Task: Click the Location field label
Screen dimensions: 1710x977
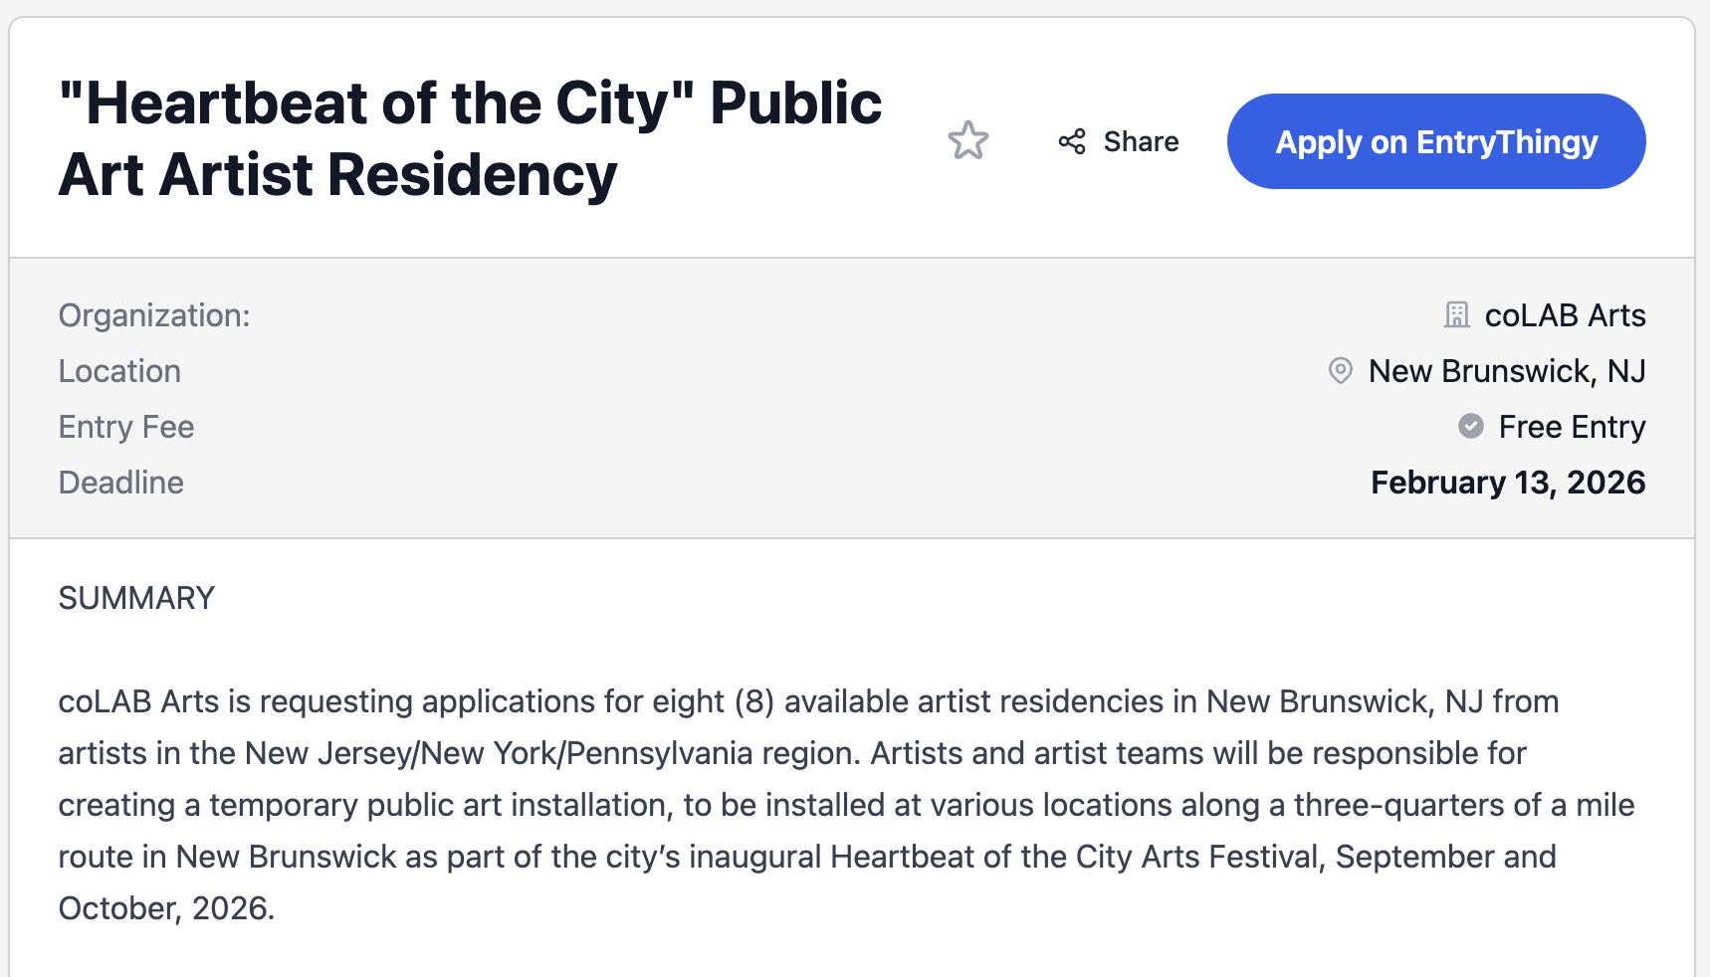Action: (119, 371)
